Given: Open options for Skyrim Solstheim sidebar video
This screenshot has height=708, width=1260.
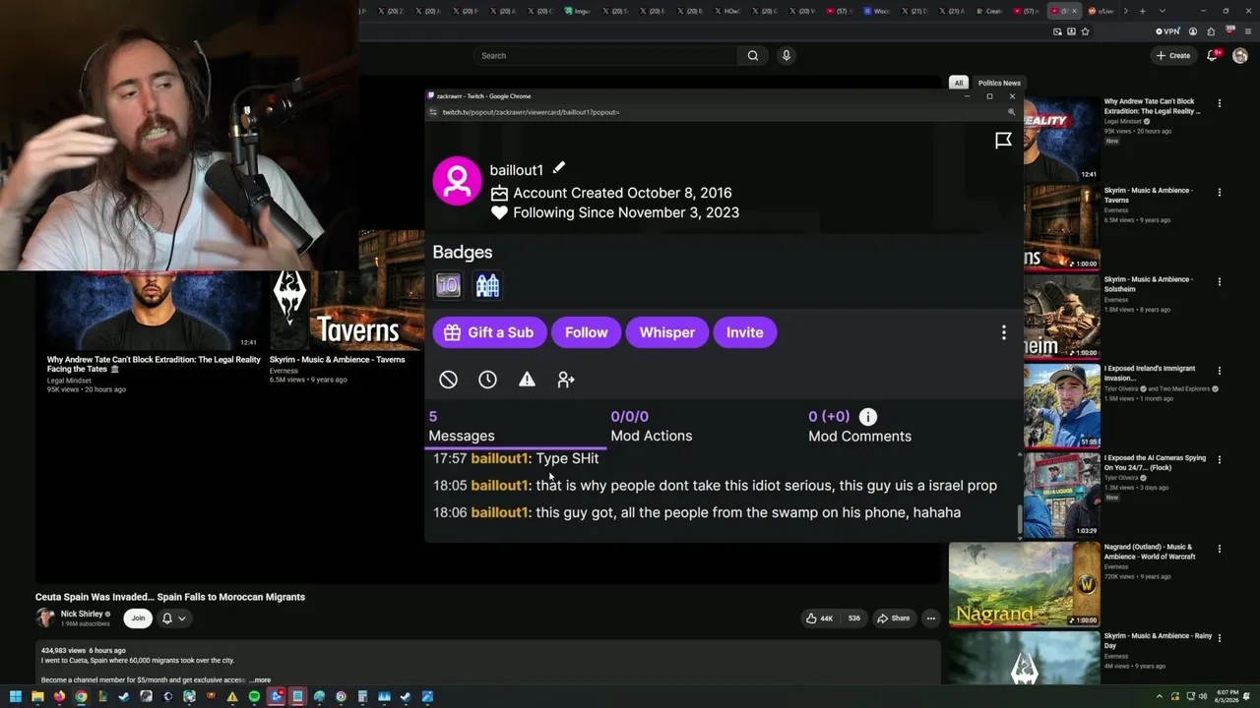Looking at the screenshot, I should (x=1219, y=281).
